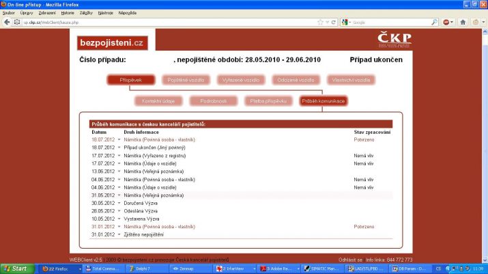The height and width of the screenshot is (274, 488).
Task: Open the Úpravy menu
Action: tap(27, 13)
